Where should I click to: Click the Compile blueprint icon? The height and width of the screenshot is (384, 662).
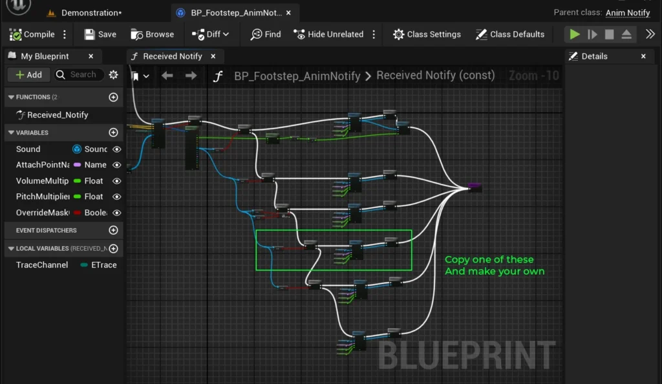[x=16, y=34]
